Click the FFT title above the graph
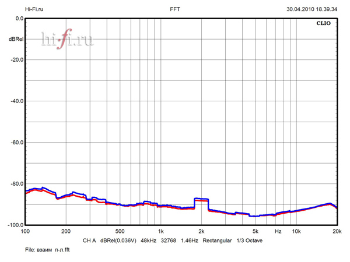The height and width of the screenshot is (262, 350). [175, 9]
